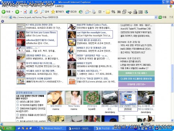The image size is (174, 131).
Task: Click the yellow note toolbar icon
Action: [x=108, y=12]
